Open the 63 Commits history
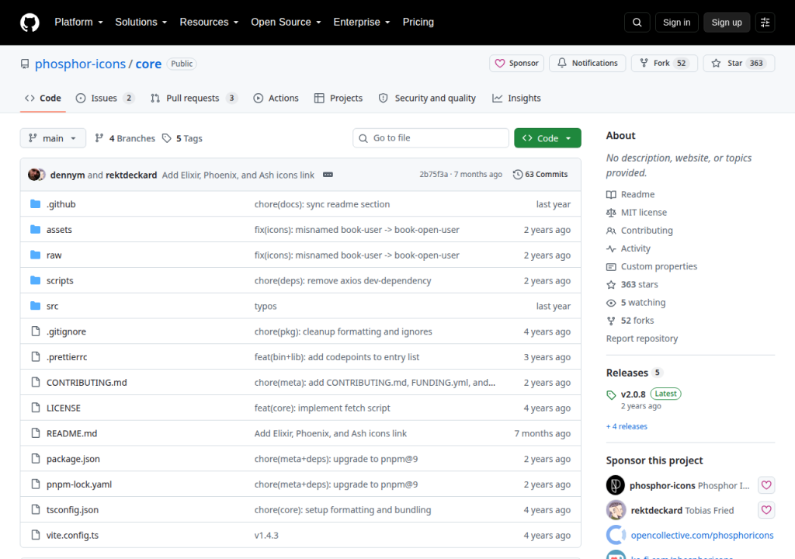795x559 pixels. click(540, 175)
